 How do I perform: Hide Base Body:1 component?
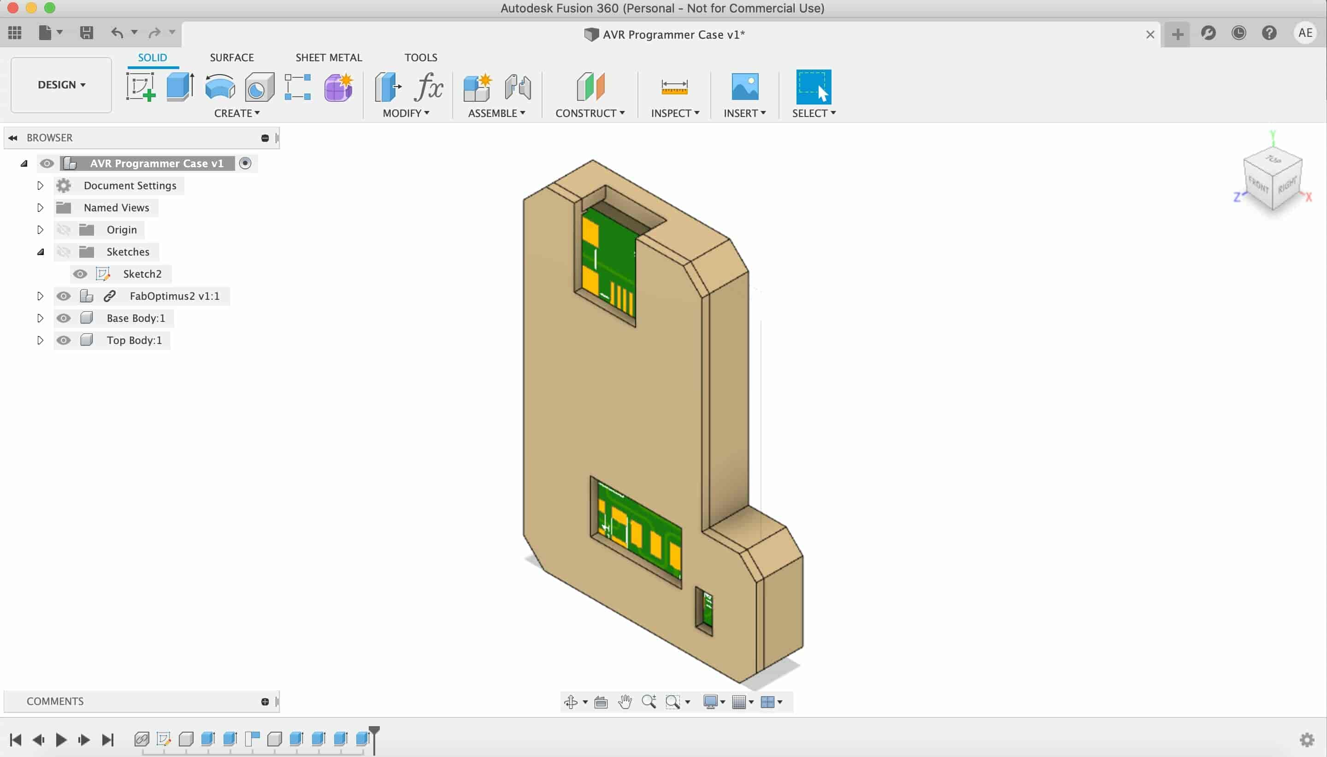coord(64,318)
